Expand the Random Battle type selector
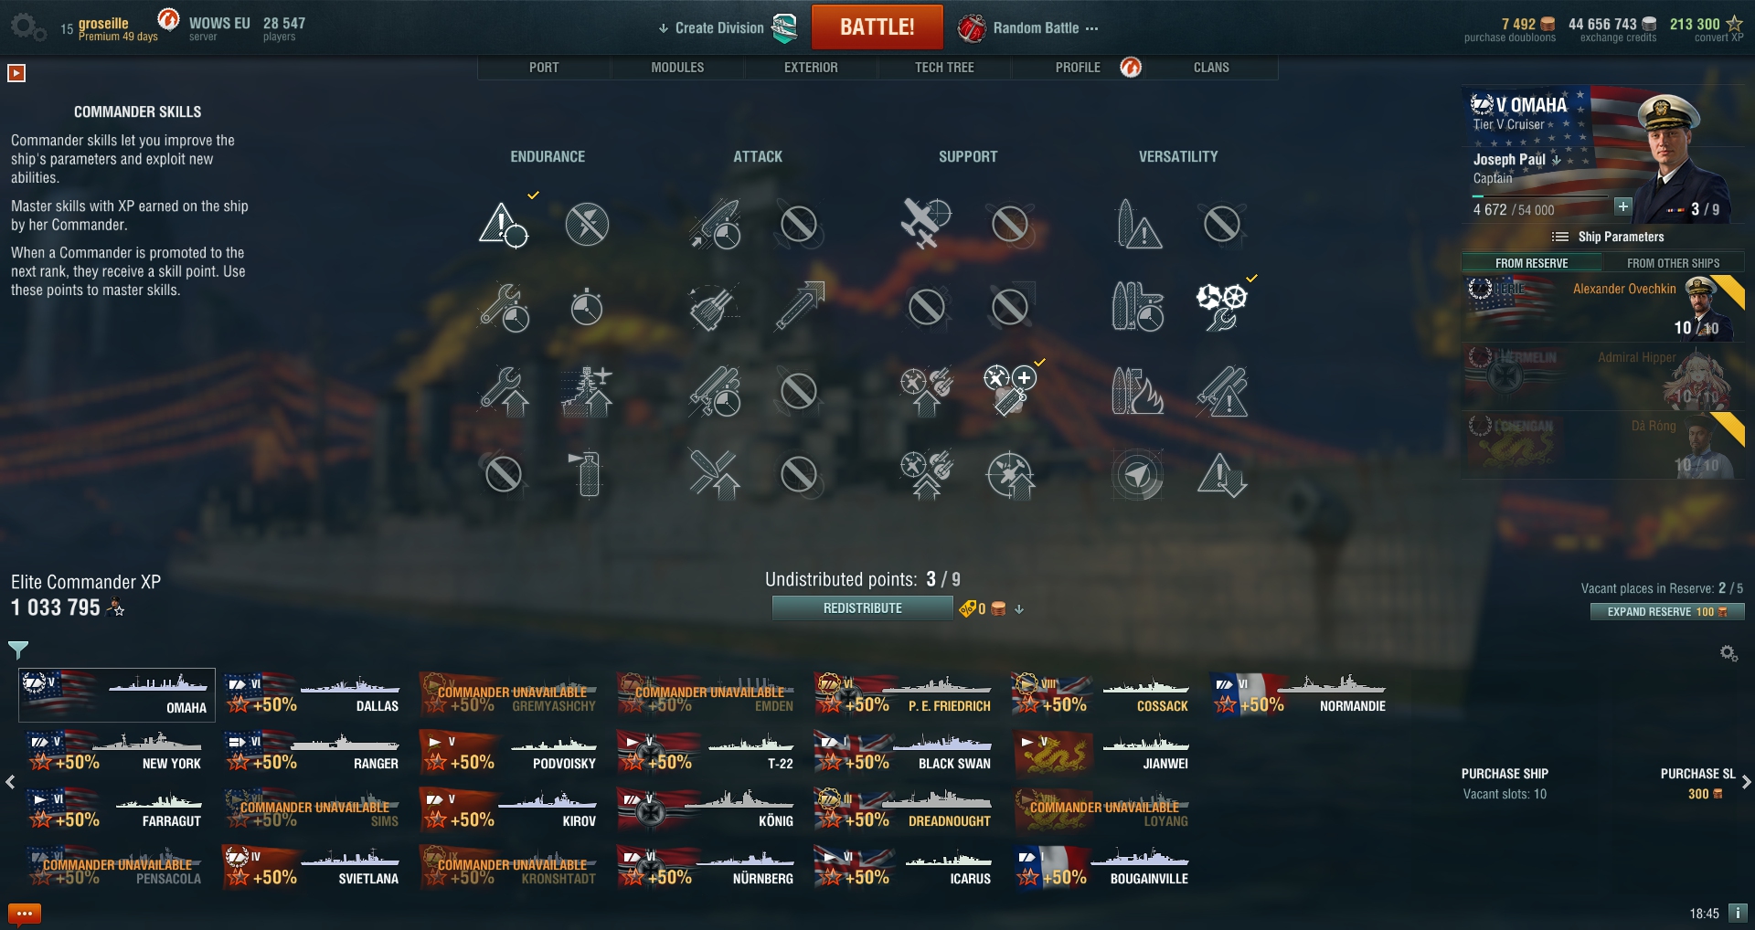This screenshot has height=930, width=1755. point(1028,28)
